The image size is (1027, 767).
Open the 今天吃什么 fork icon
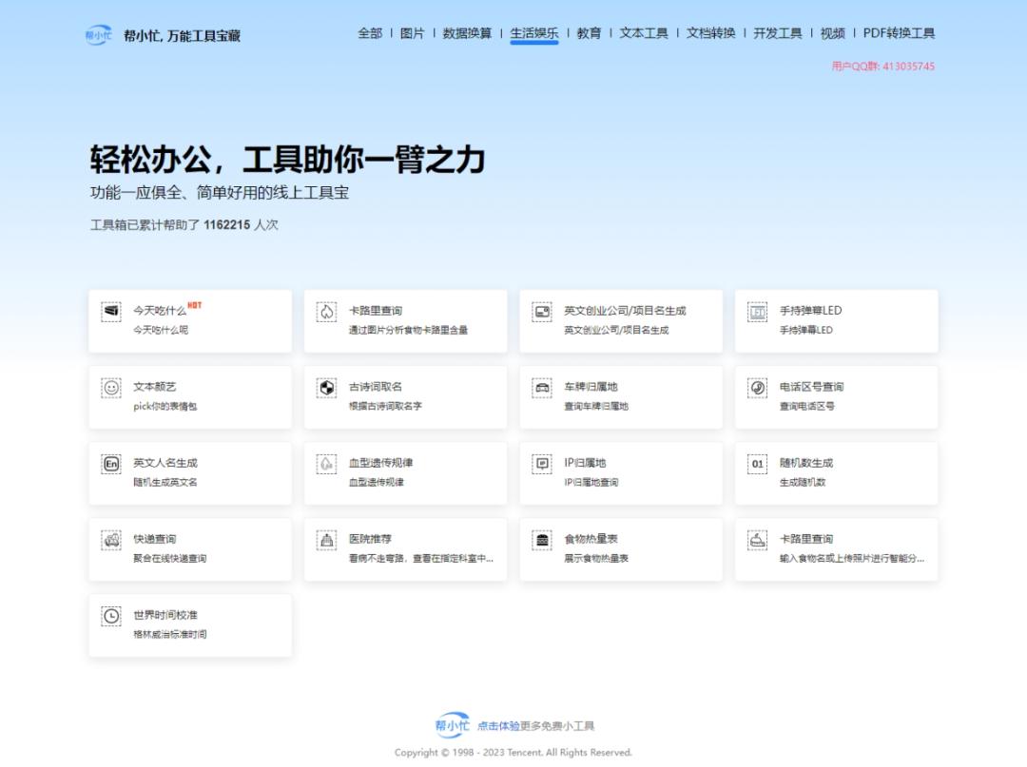[x=110, y=311]
